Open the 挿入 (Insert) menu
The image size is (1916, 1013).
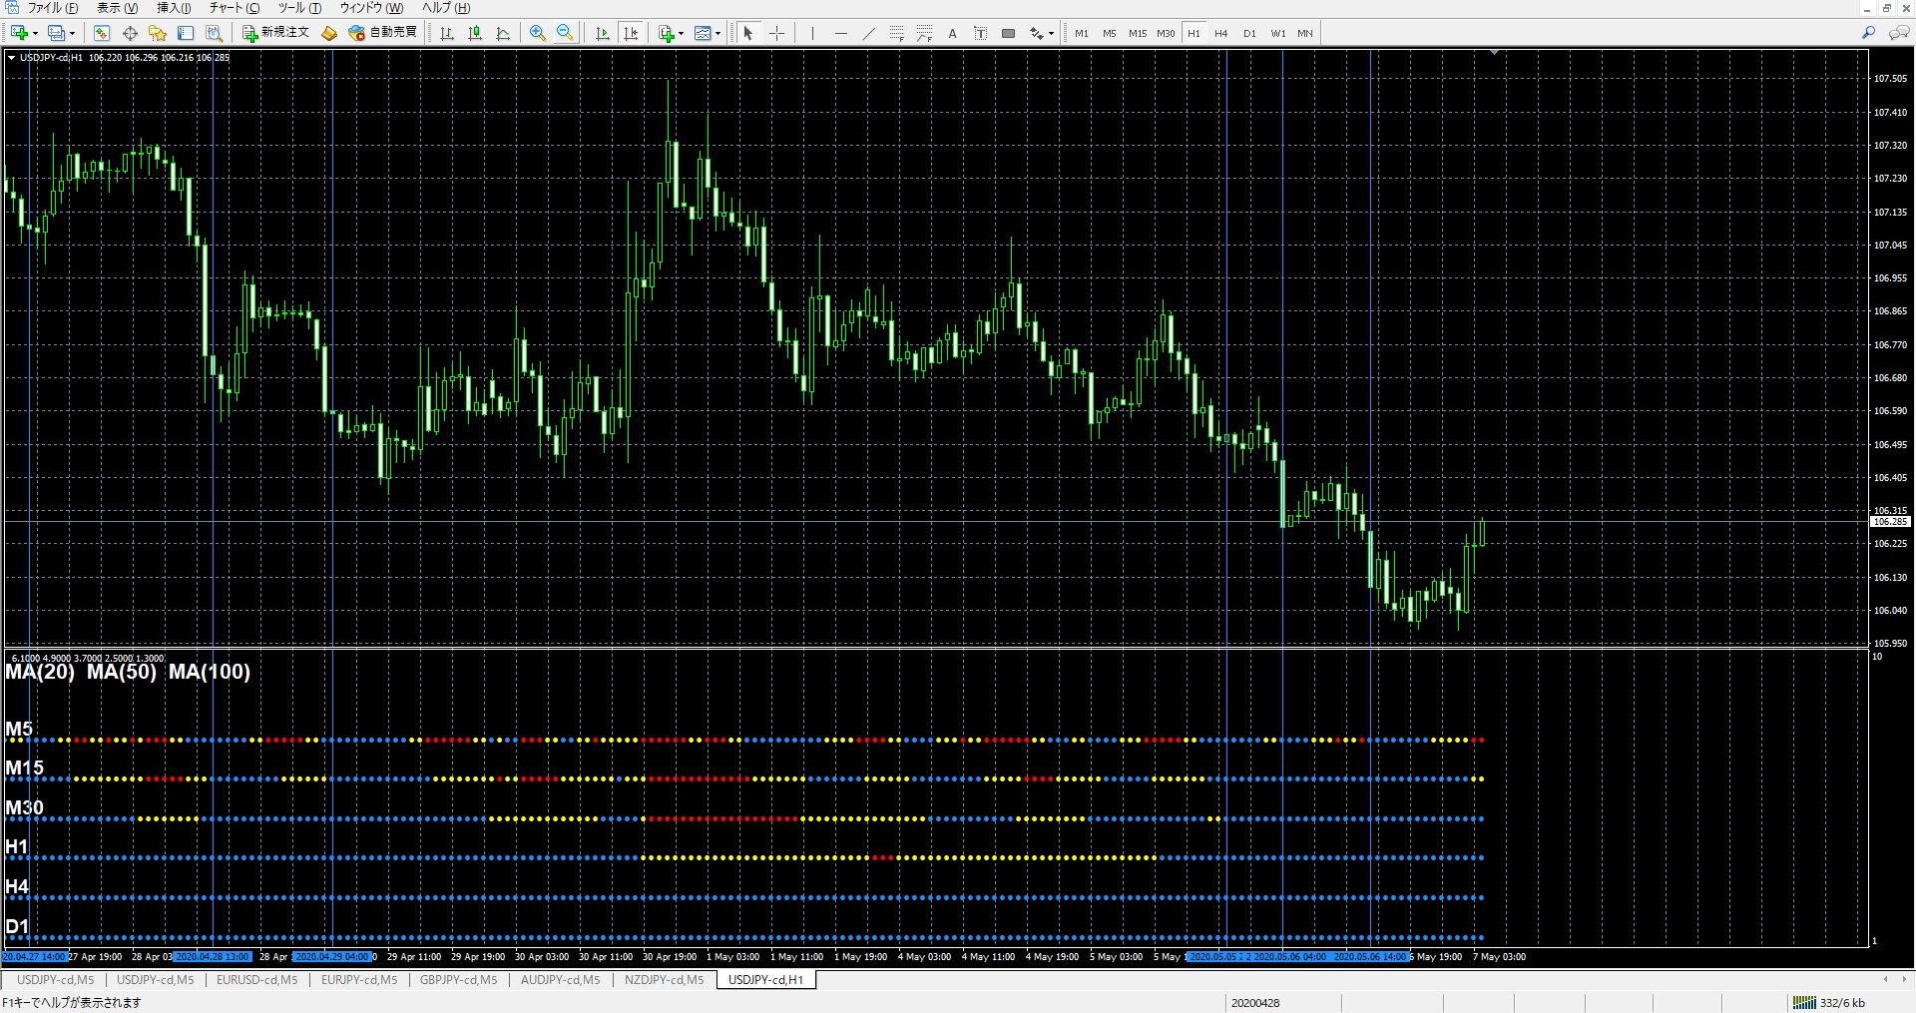(174, 8)
